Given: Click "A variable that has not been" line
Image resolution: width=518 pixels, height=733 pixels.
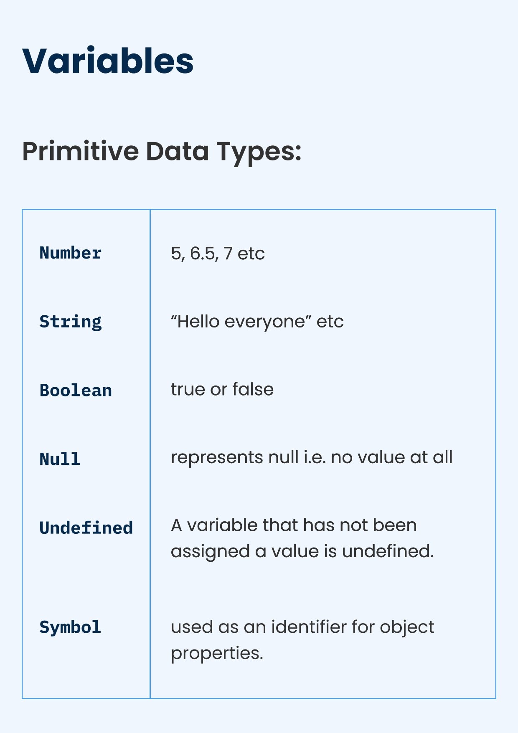Looking at the screenshot, I should (294, 525).
